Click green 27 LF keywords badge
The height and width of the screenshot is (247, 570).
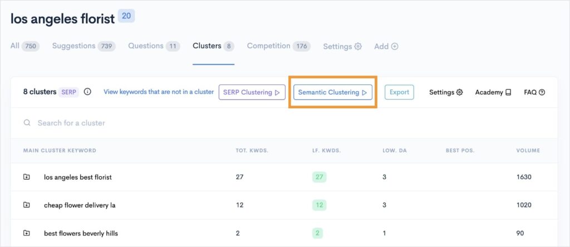[x=319, y=177]
